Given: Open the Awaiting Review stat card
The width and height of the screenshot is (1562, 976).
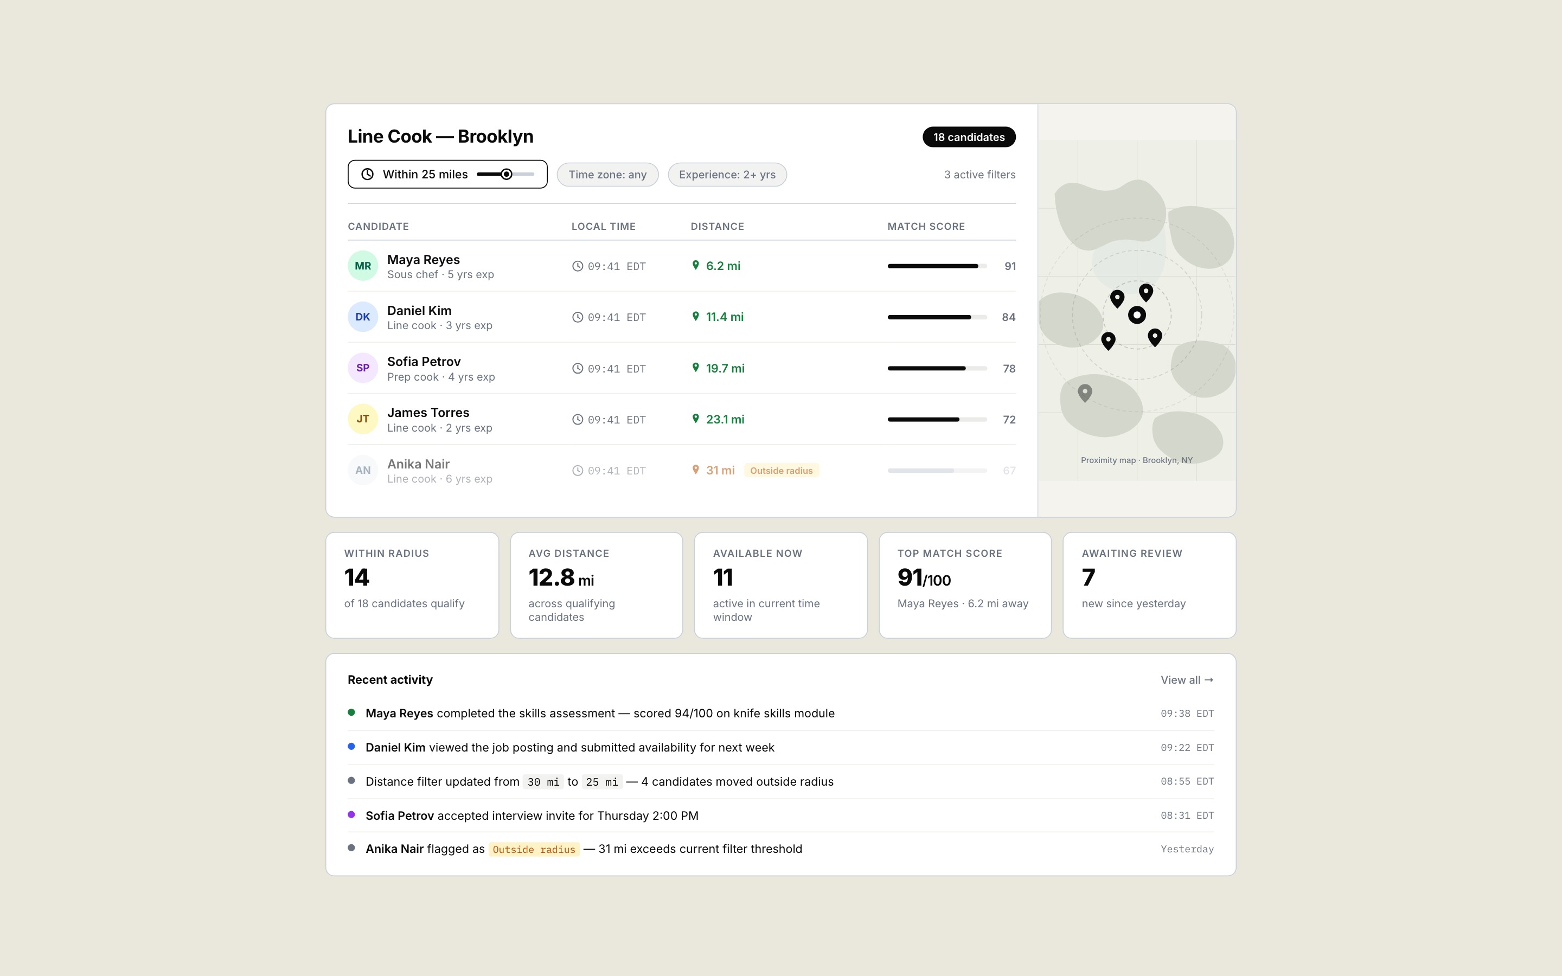Looking at the screenshot, I should [x=1150, y=586].
